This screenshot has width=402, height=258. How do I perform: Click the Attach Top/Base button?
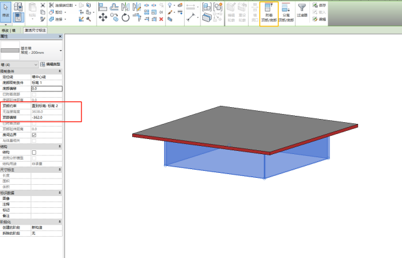269,14
